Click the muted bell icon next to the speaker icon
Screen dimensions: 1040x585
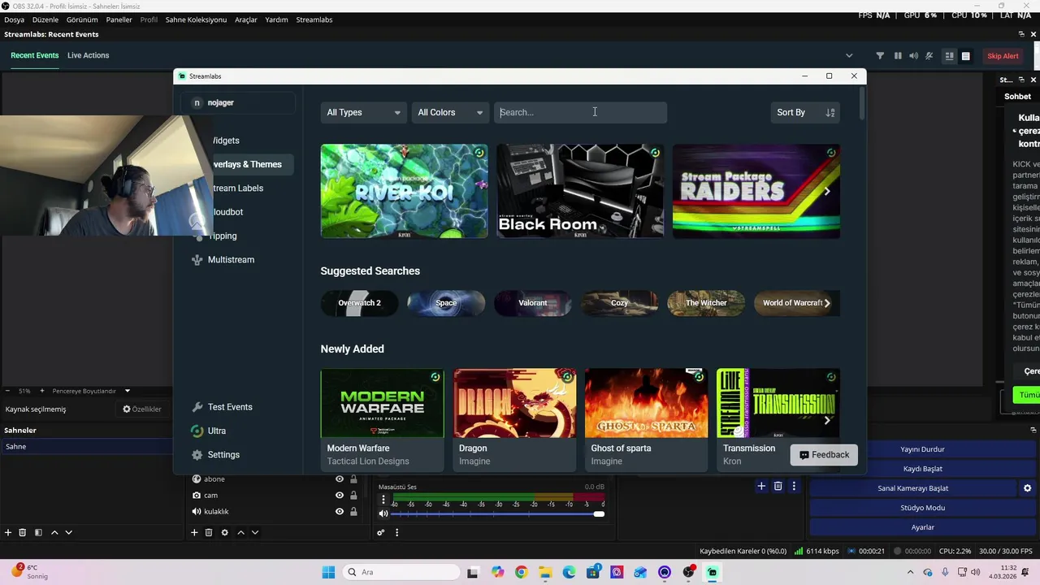[x=929, y=56]
